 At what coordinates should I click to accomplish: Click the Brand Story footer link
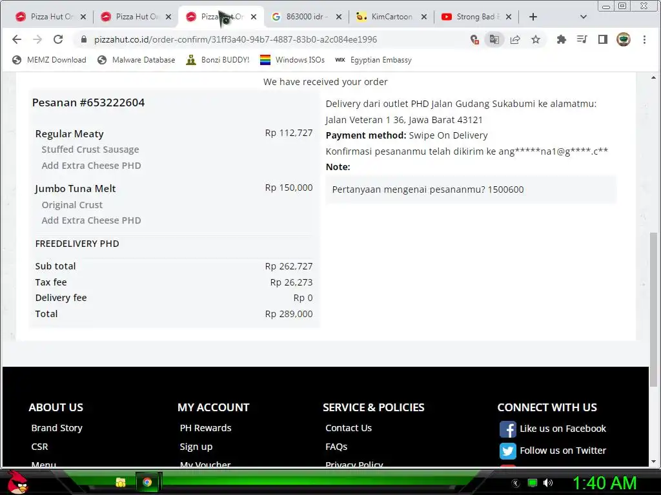pos(57,428)
